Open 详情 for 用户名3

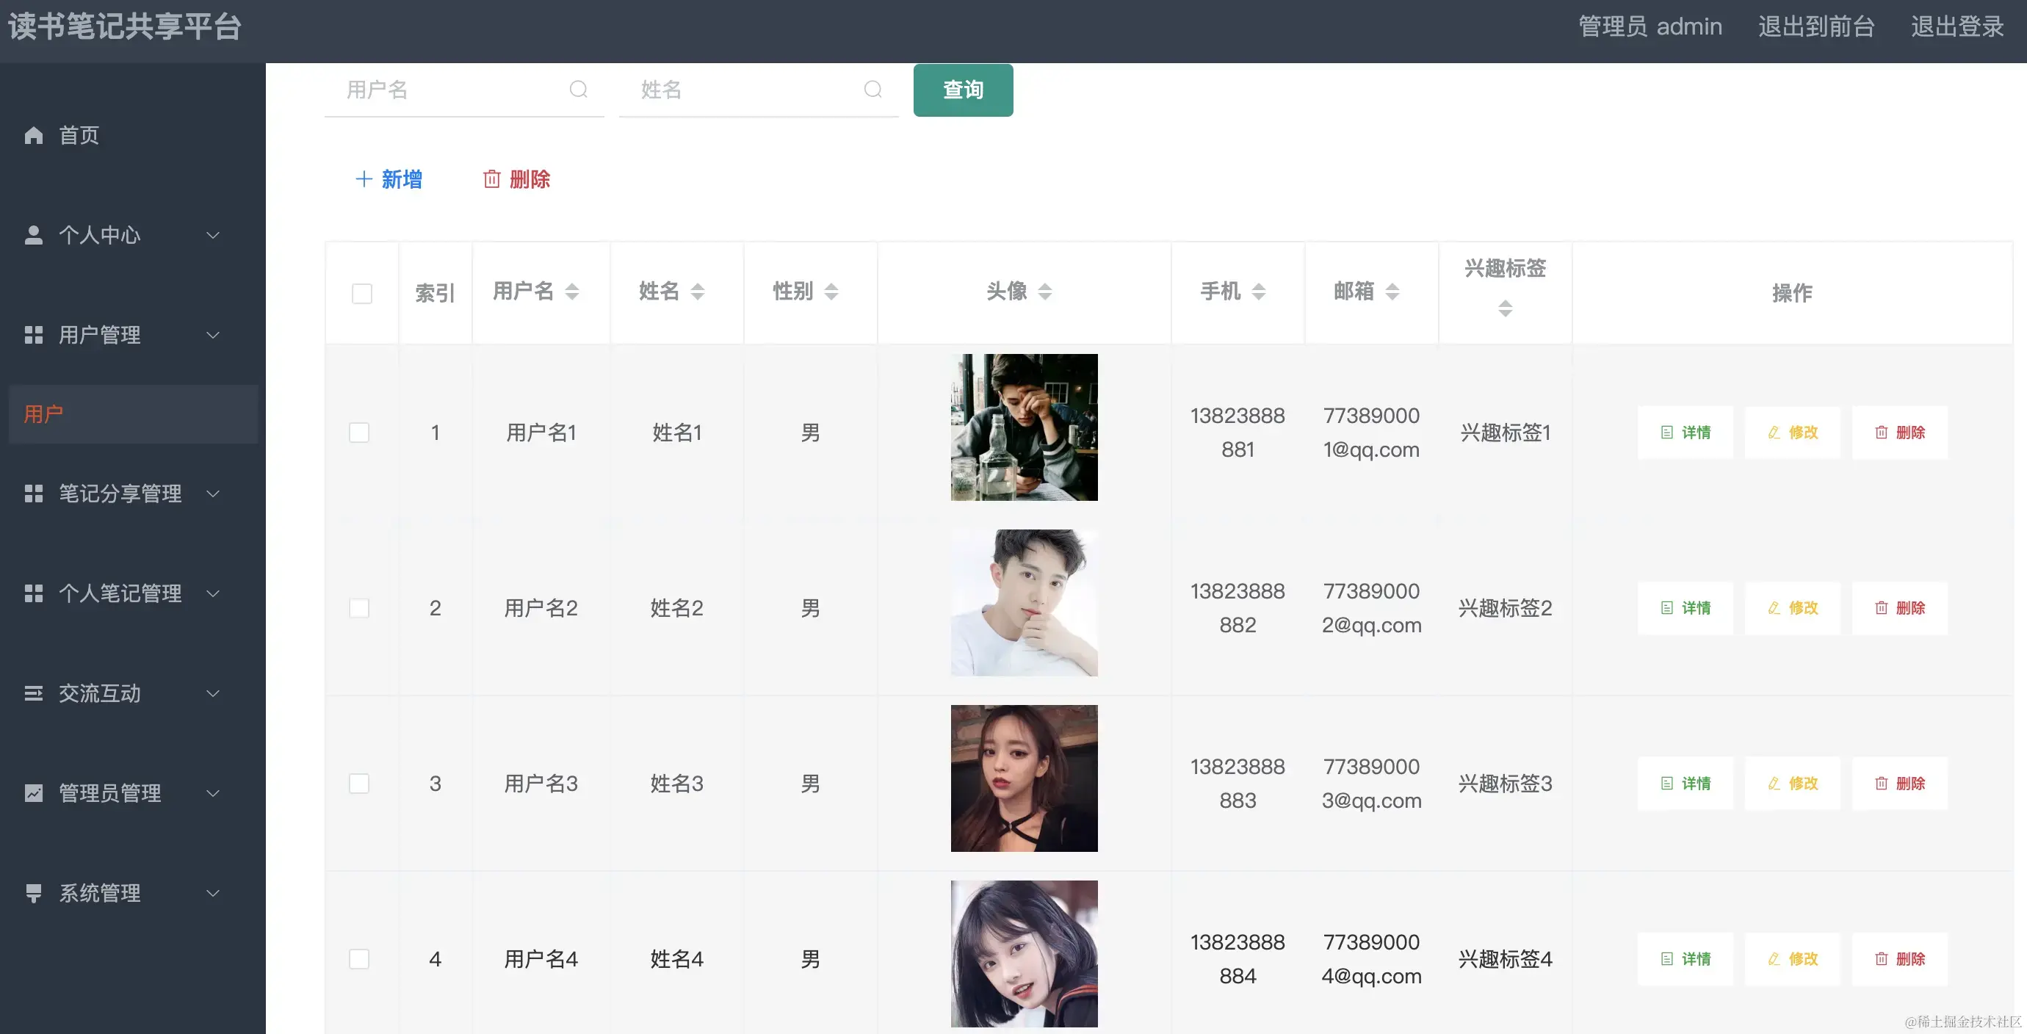(x=1685, y=783)
